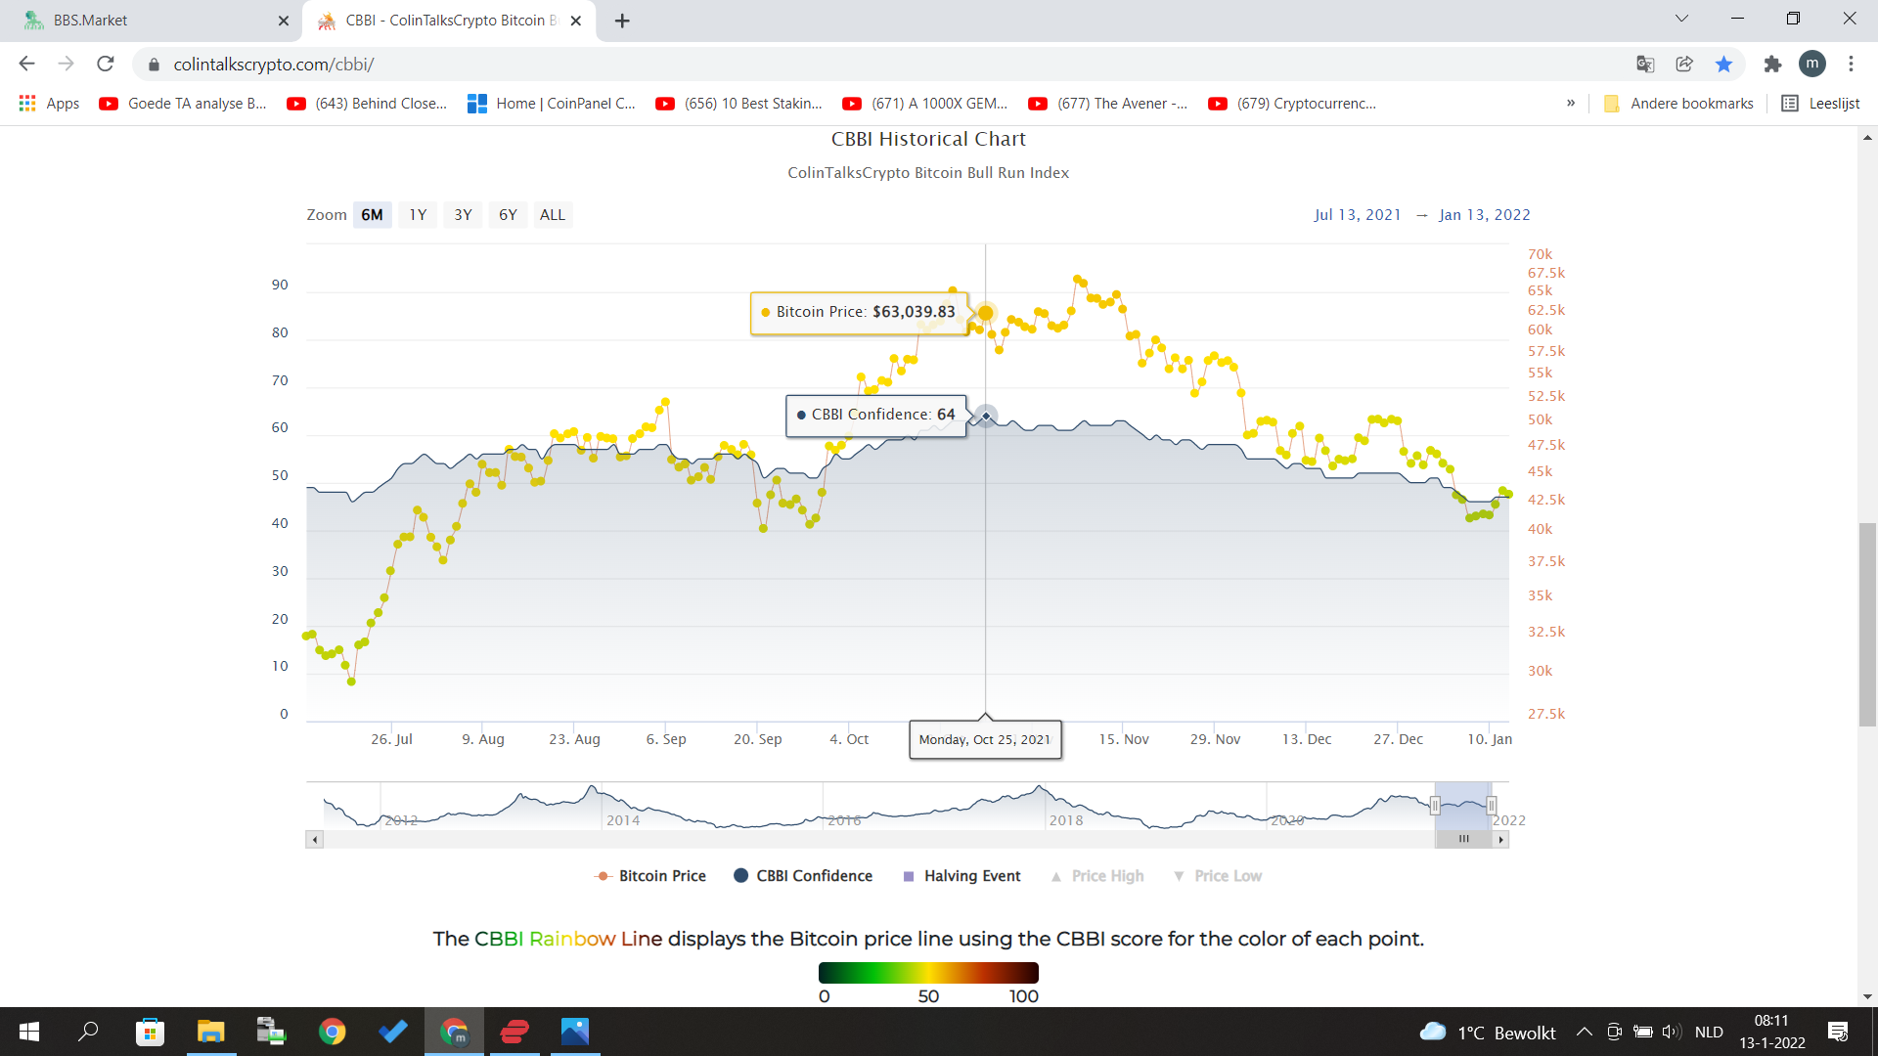Click the navigator left range handle
This screenshot has width=1878, height=1056.
[1435, 806]
